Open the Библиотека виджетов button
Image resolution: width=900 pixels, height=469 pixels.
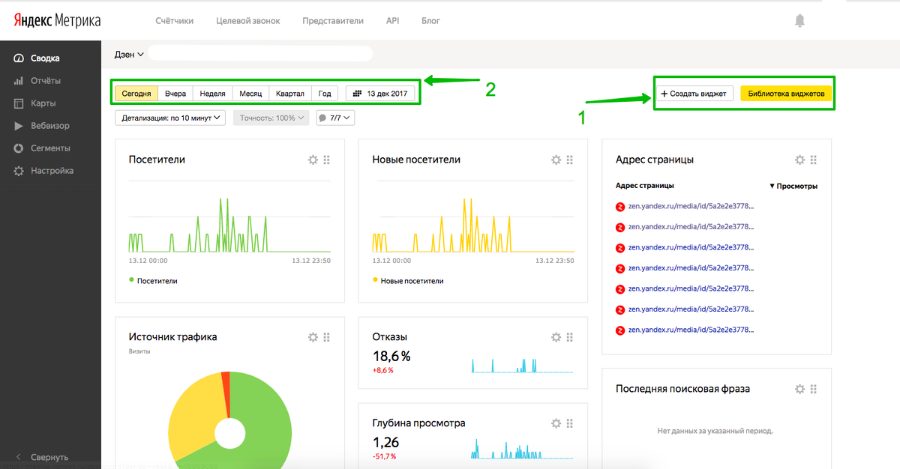(786, 94)
